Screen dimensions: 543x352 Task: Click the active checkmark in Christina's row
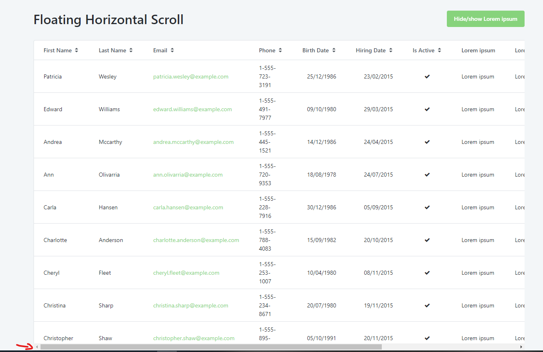point(427,305)
